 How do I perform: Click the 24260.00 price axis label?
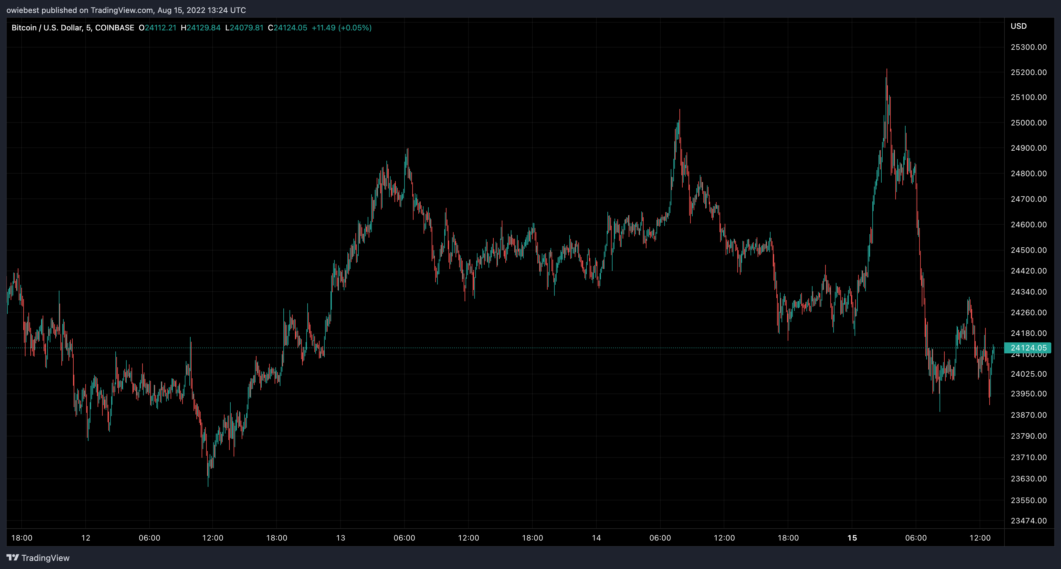[x=1028, y=312]
